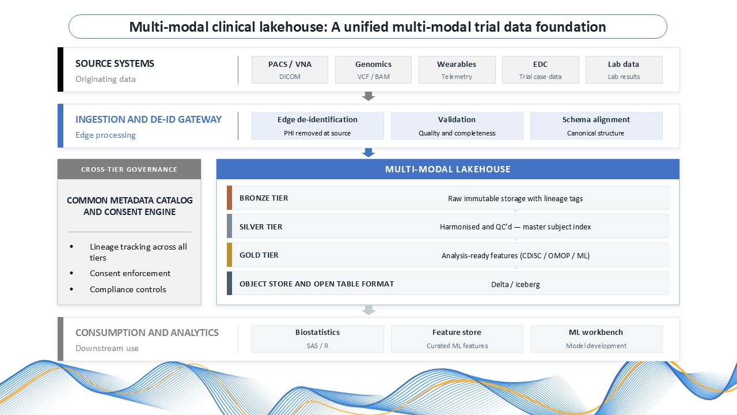Image resolution: width=737 pixels, height=415 pixels.
Task: Select 'Harmonised and QC'd — master subject index'
Action: tap(515, 227)
